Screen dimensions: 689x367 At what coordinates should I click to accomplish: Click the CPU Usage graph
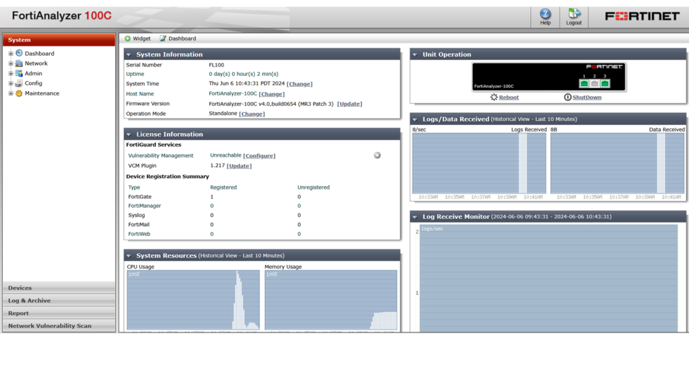pos(193,300)
